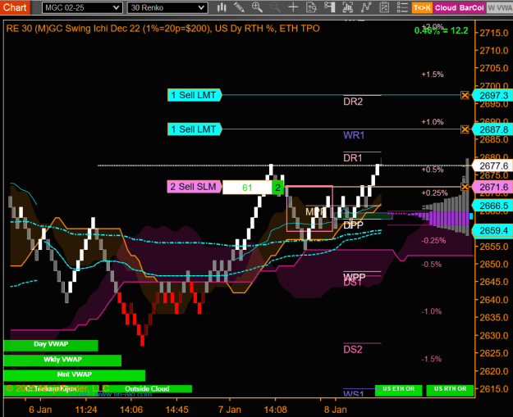Select the drawing tools pencil icon
The width and height of the screenshot is (513, 417).
click(239, 7)
